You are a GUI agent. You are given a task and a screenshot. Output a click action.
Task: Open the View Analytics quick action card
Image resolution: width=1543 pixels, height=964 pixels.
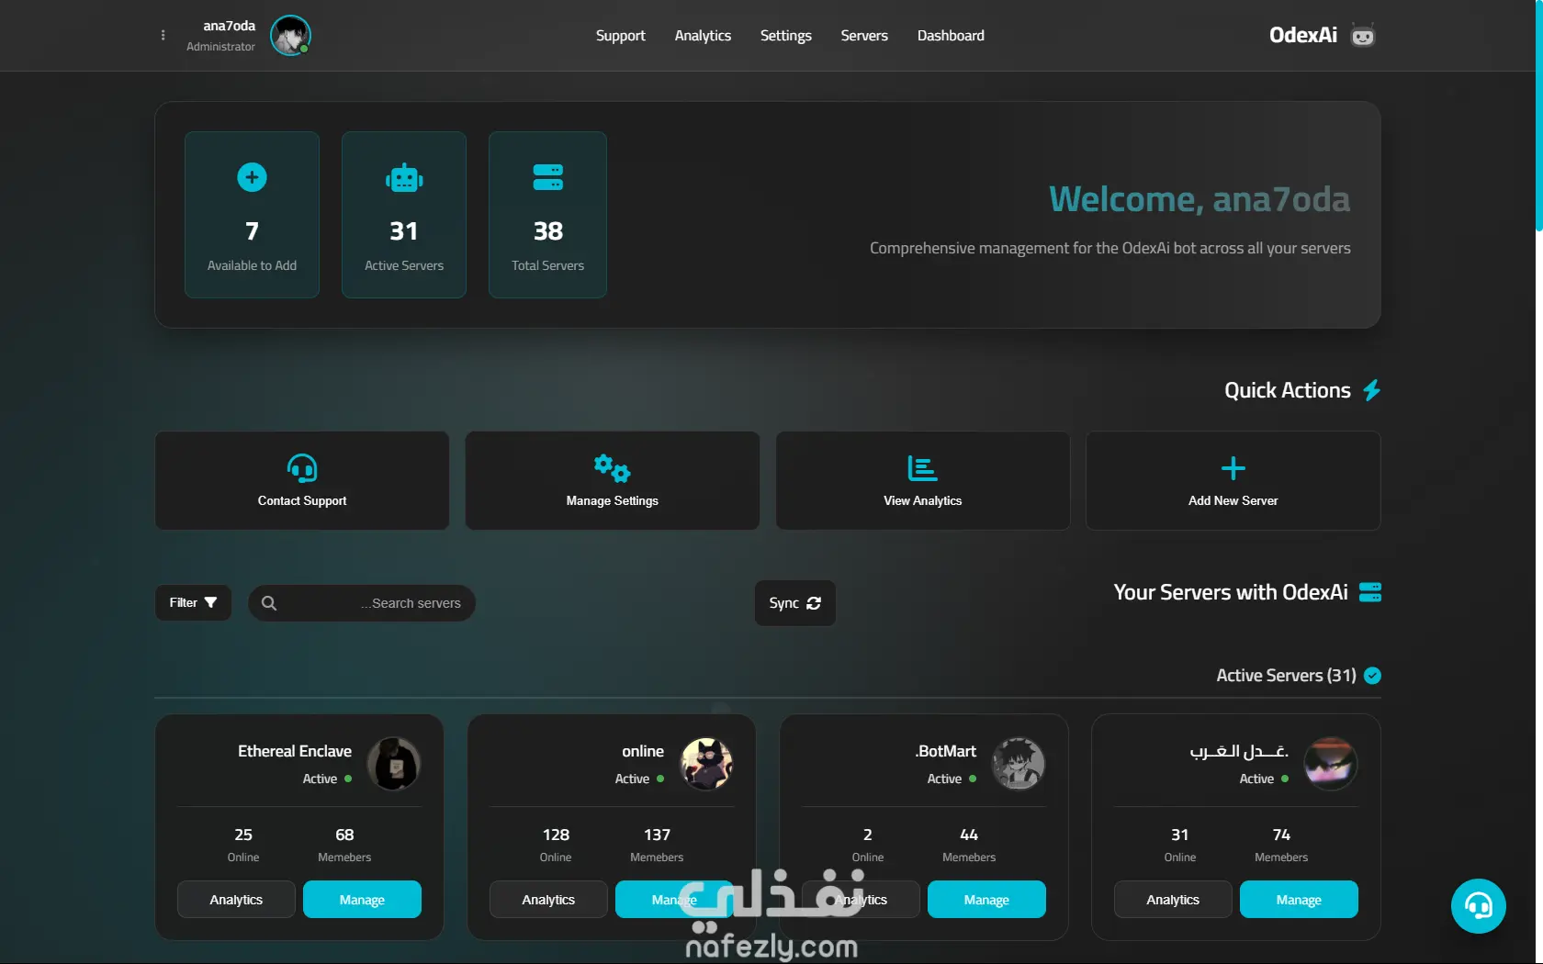point(923,481)
